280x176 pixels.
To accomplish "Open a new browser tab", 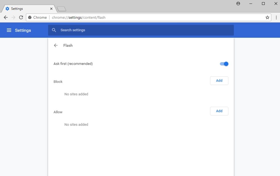I will [x=61, y=8].
